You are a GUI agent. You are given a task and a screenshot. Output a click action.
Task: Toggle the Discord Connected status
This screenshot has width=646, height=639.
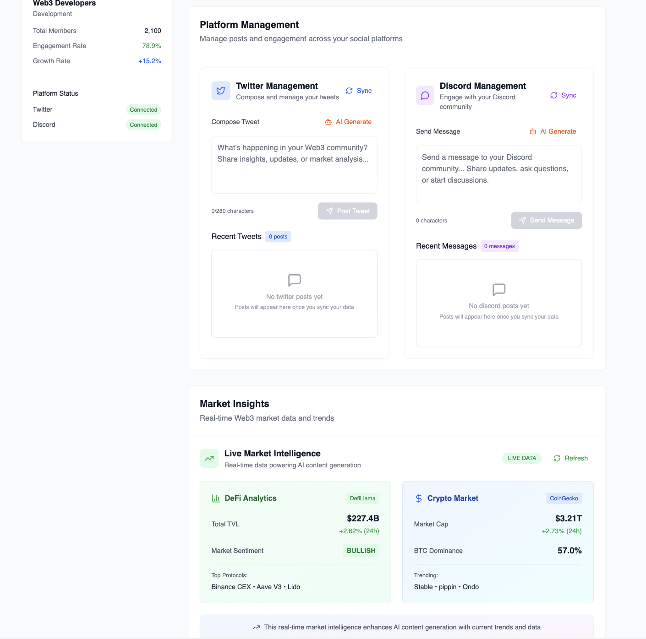pyautogui.click(x=143, y=125)
